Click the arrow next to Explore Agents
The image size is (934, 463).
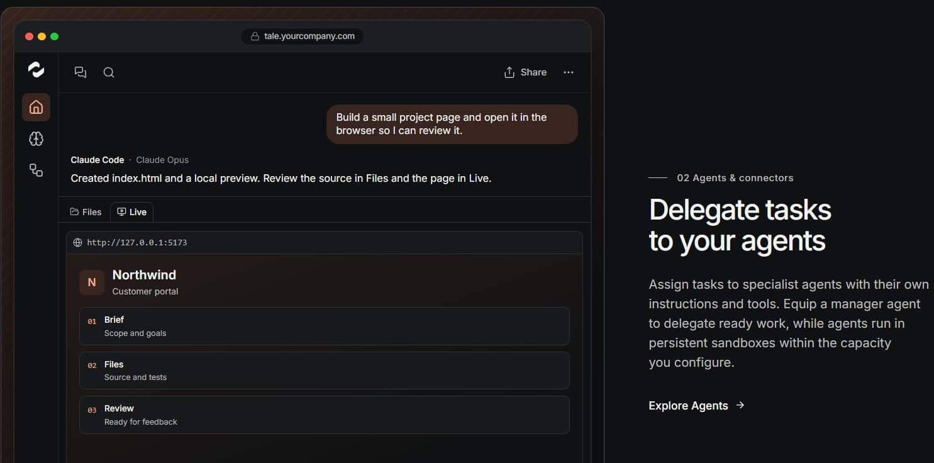740,405
